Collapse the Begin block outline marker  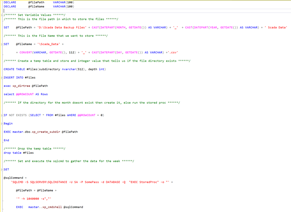pyautogui.click(x=2, y=124)
